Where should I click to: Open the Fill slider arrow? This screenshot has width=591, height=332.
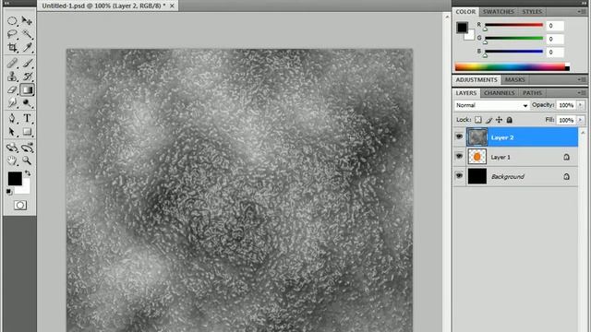(581, 120)
